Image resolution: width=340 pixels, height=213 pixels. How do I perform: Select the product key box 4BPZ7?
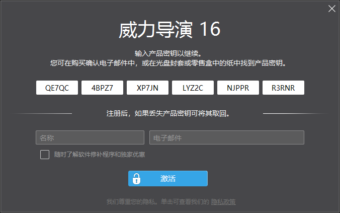coord(102,88)
